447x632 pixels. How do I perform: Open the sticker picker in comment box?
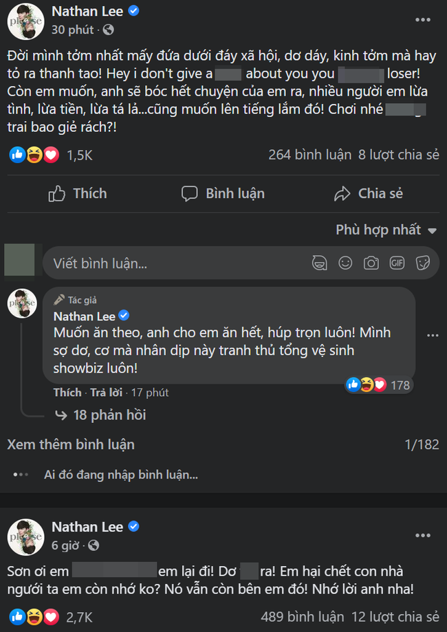(422, 263)
